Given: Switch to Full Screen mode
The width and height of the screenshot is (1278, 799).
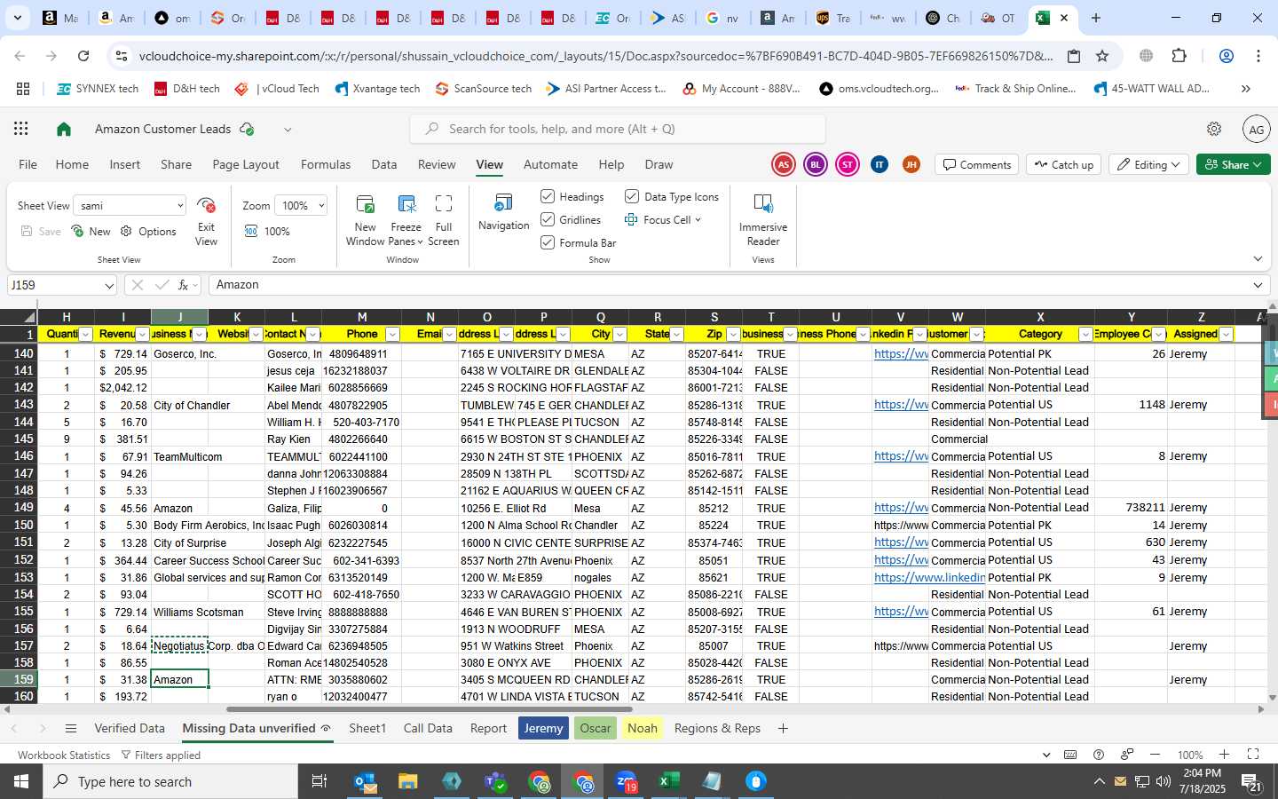Looking at the screenshot, I should pyautogui.click(x=444, y=220).
